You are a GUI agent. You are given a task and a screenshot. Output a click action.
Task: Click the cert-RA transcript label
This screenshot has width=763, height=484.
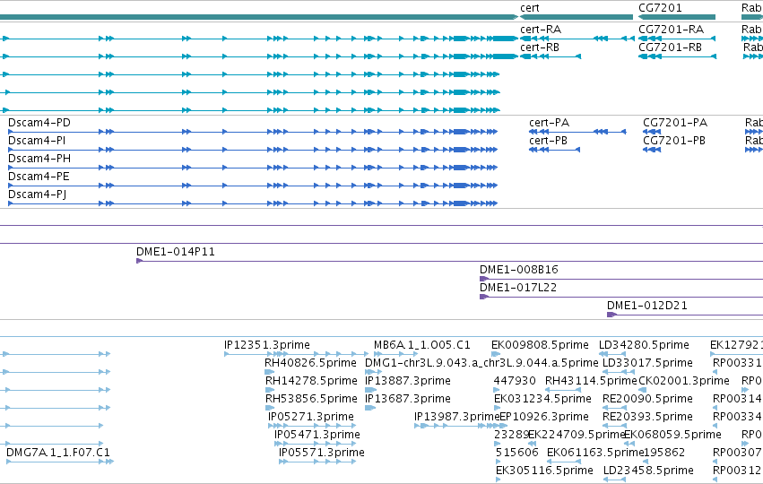[x=540, y=30]
